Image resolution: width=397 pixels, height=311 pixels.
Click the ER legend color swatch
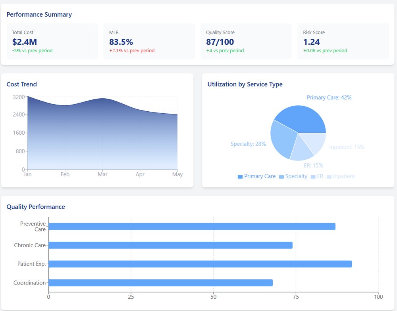click(313, 177)
